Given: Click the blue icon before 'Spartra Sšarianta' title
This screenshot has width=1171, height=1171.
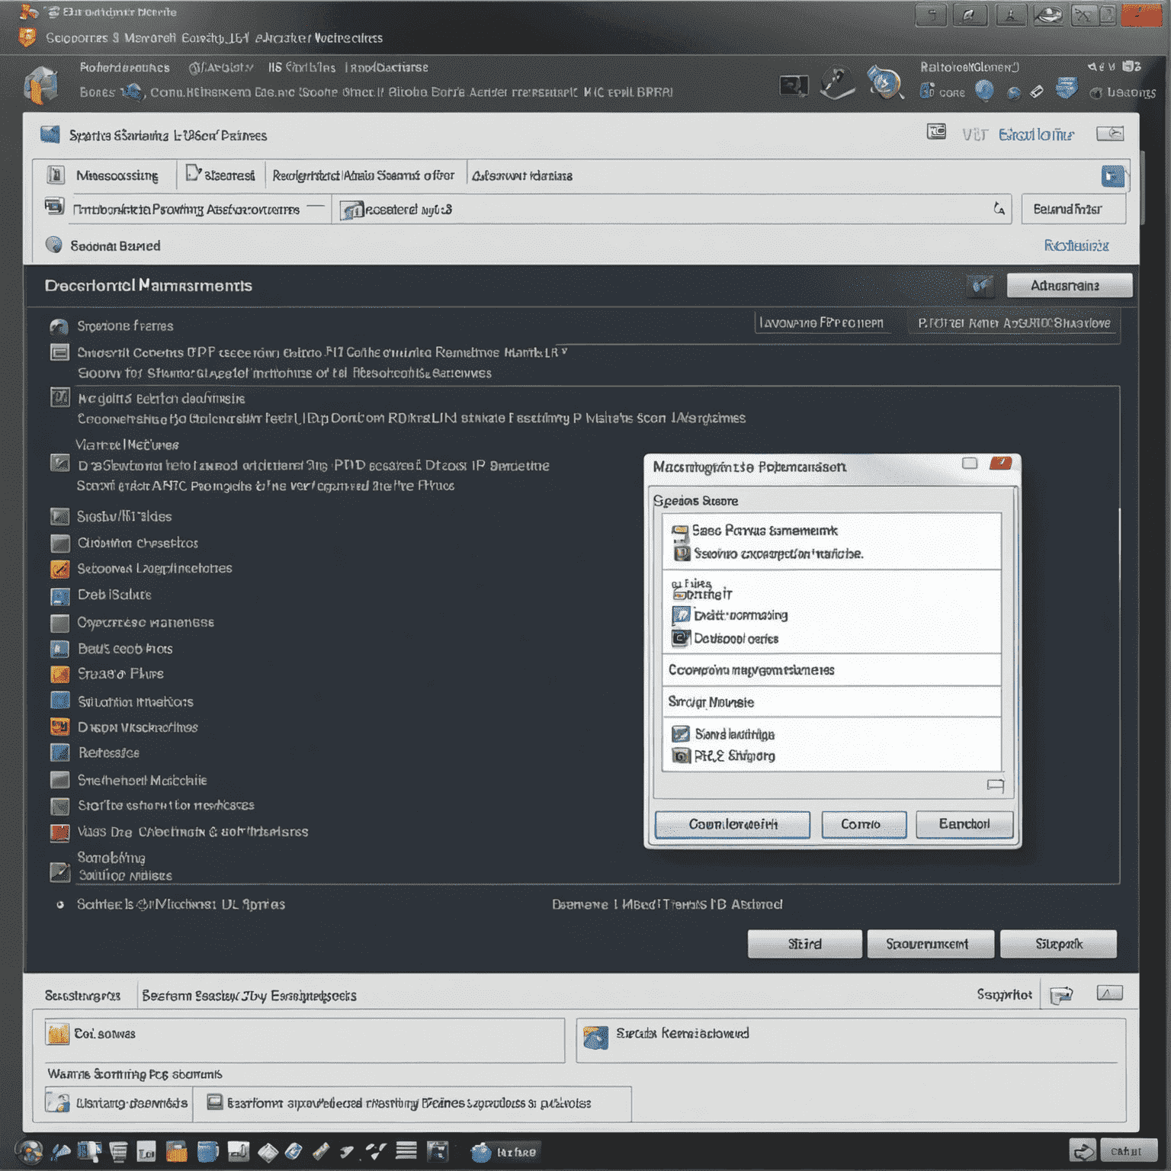Looking at the screenshot, I should pyautogui.click(x=50, y=135).
